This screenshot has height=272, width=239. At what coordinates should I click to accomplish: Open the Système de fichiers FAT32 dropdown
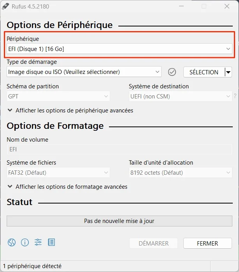58,173
